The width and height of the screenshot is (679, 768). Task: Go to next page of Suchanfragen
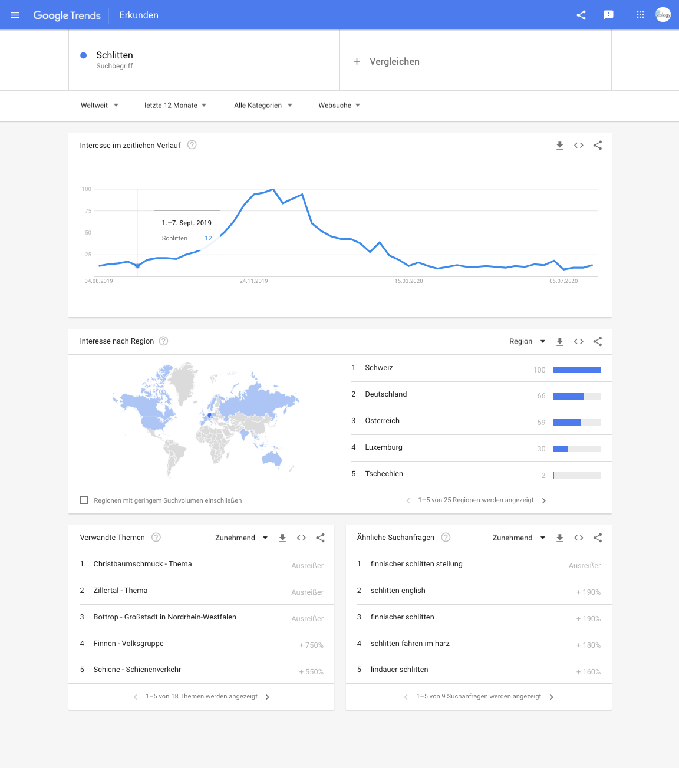552,697
